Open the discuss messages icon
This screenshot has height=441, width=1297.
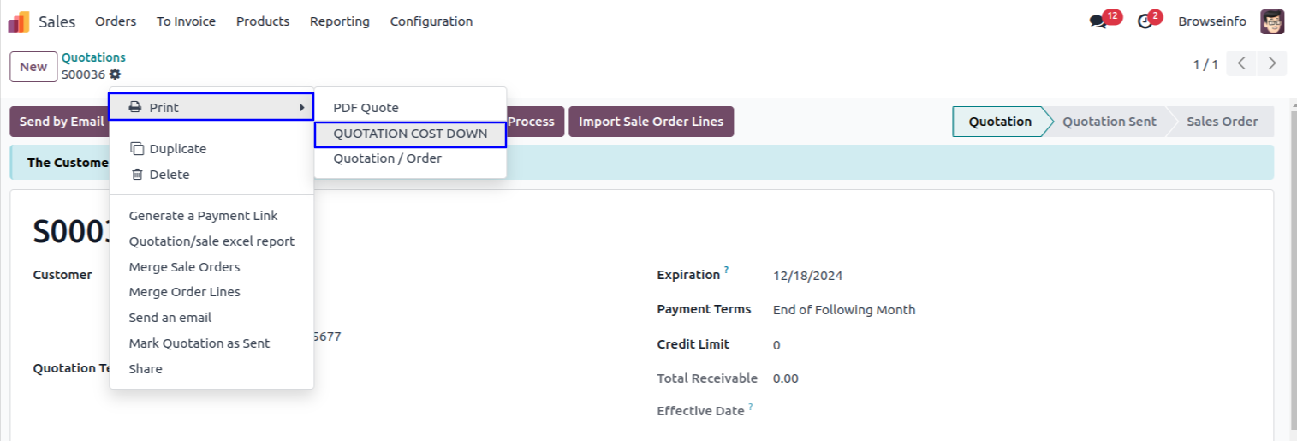(1098, 21)
